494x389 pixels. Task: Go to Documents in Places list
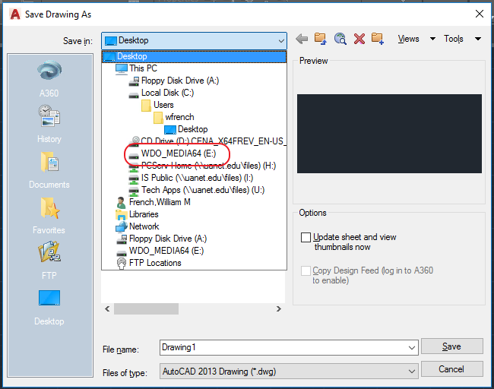[49, 170]
